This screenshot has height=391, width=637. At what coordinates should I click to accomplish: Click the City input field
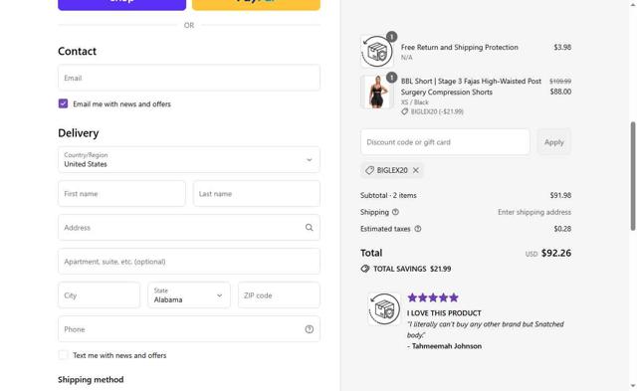(x=100, y=295)
